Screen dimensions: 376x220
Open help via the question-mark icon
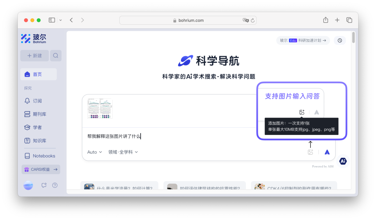click(55, 185)
